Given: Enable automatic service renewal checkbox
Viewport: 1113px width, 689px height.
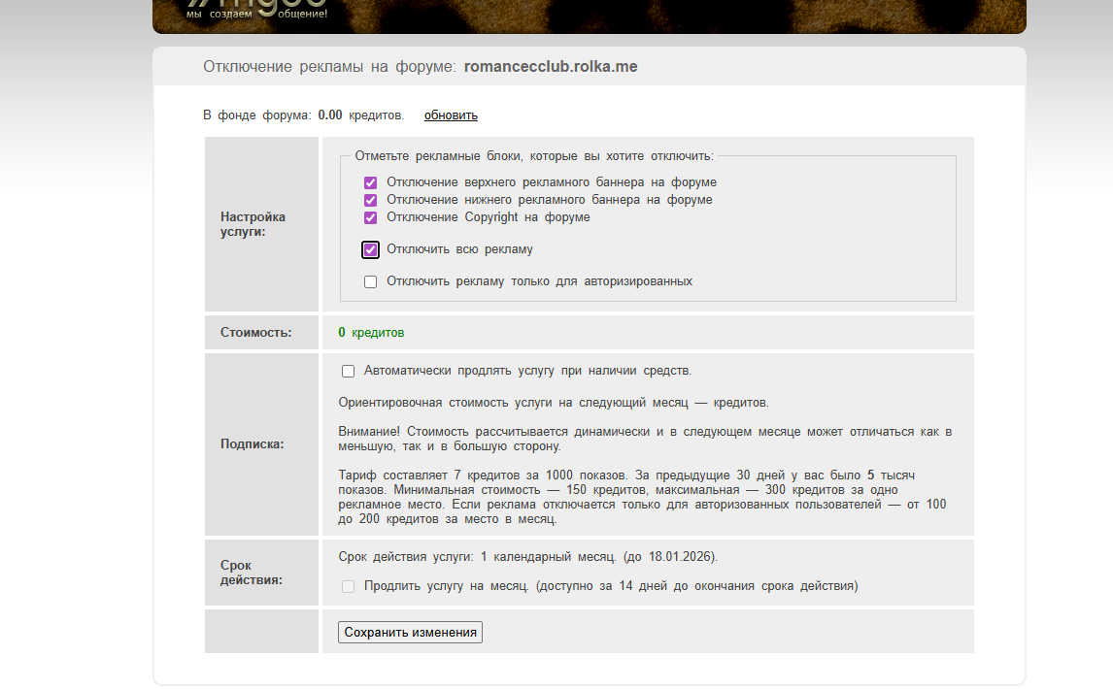Looking at the screenshot, I should (348, 371).
